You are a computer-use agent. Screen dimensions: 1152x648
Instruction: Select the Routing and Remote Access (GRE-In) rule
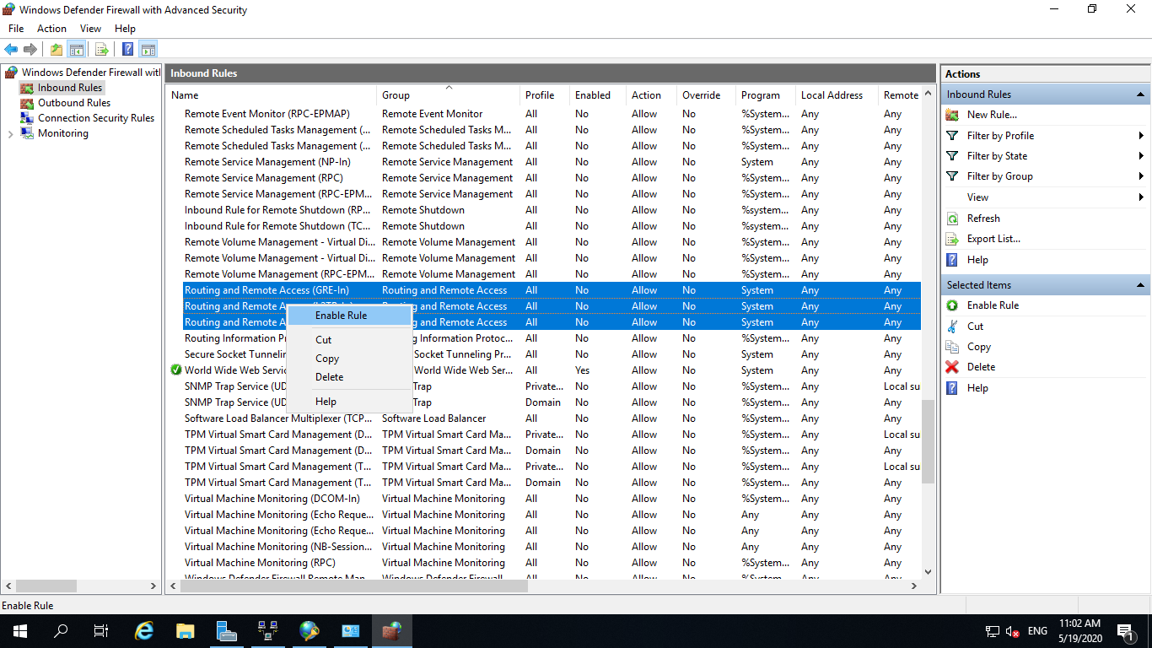coord(543,290)
